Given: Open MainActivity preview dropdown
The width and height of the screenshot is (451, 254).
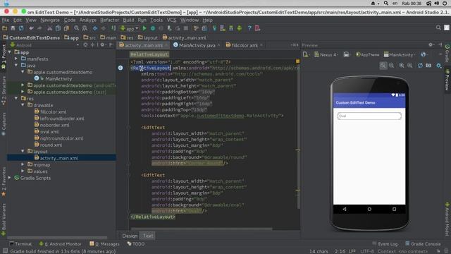Looking at the screenshot, I should pyautogui.click(x=400, y=54).
